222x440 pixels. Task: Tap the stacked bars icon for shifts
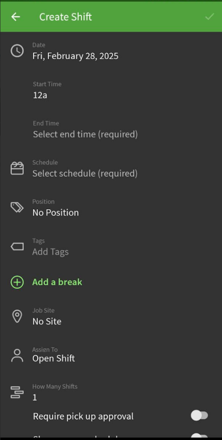pos(17,392)
